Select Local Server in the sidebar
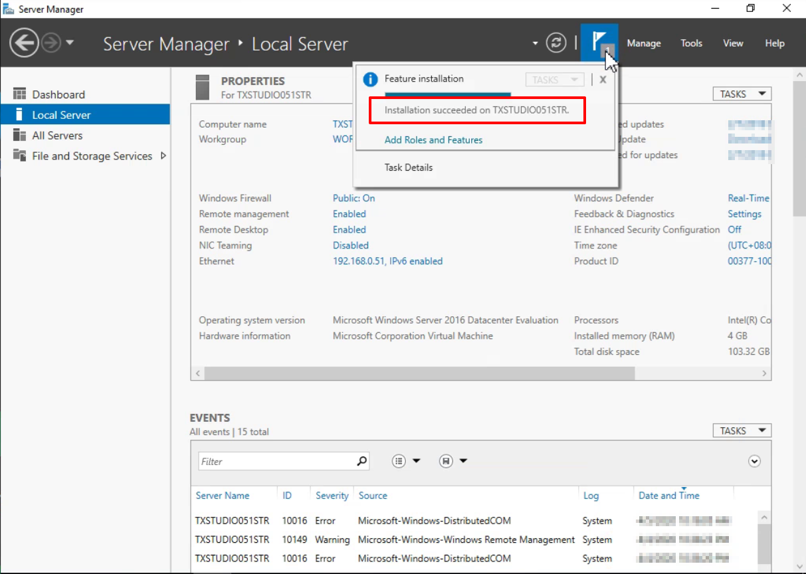This screenshot has height=574, width=806. pyautogui.click(x=85, y=115)
